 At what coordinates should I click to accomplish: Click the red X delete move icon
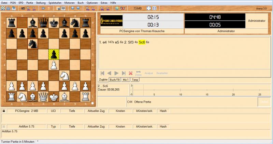tap(131, 73)
